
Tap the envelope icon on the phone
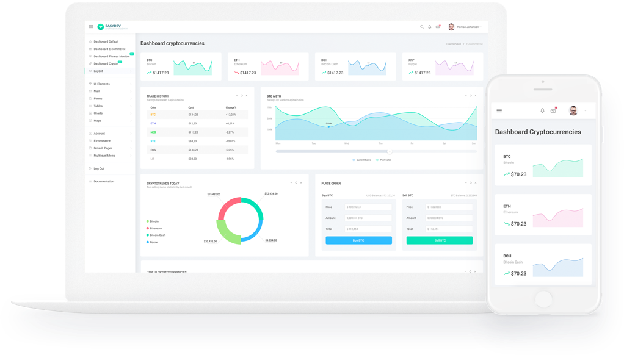553,110
